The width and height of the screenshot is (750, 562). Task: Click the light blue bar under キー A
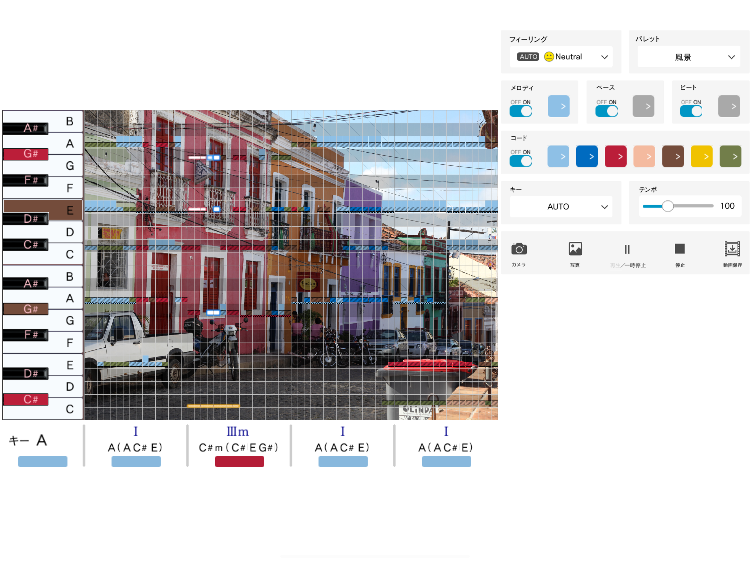click(43, 461)
